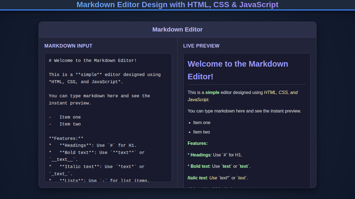Click the page title at the top
The height and width of the screenshot is (199, 355).
point(177,4)
